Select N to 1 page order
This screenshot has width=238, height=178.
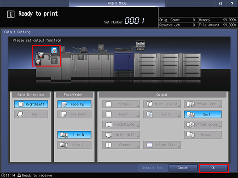pyautogui.click(x=75, y=145)
